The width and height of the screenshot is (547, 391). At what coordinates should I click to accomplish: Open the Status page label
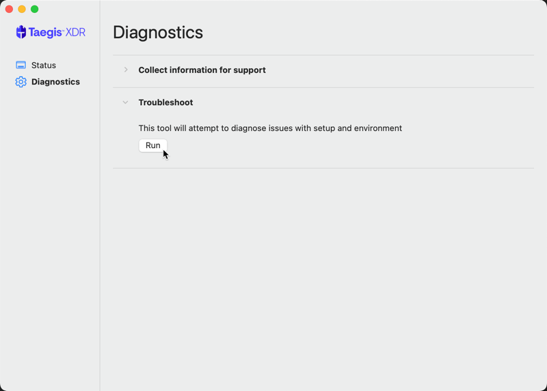click(x=44, y=65)
